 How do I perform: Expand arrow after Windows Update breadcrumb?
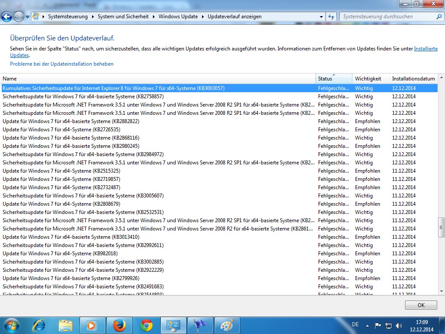tap(203, 17)
